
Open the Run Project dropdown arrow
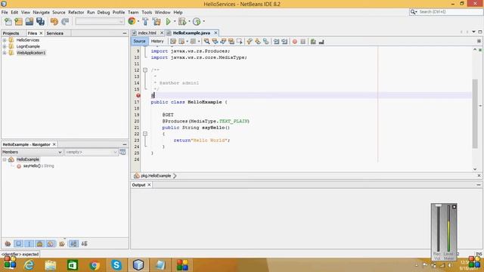pyautogui.click(x=175, y=22)
